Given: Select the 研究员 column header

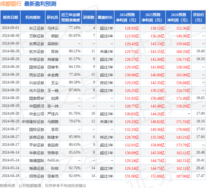Looking at the screenshot, I should [52, 17].
